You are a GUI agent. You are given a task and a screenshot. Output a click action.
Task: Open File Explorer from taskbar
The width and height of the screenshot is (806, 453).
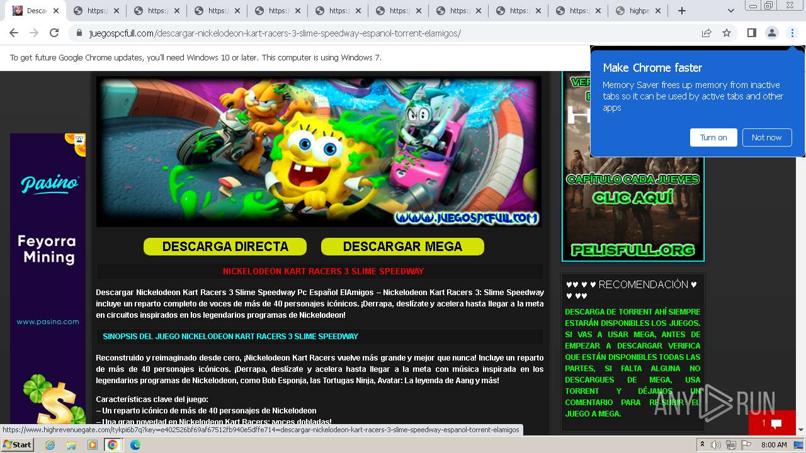pyautogui.click(x=71, y=445)
